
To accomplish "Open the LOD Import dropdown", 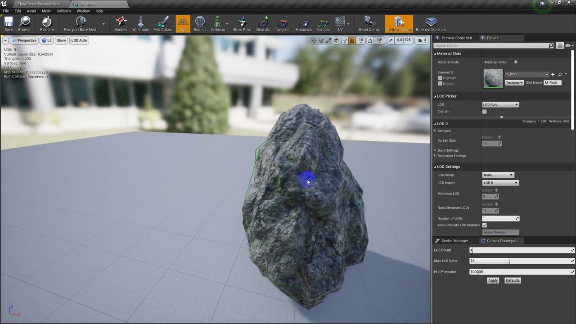I will [x=500, y=183].
